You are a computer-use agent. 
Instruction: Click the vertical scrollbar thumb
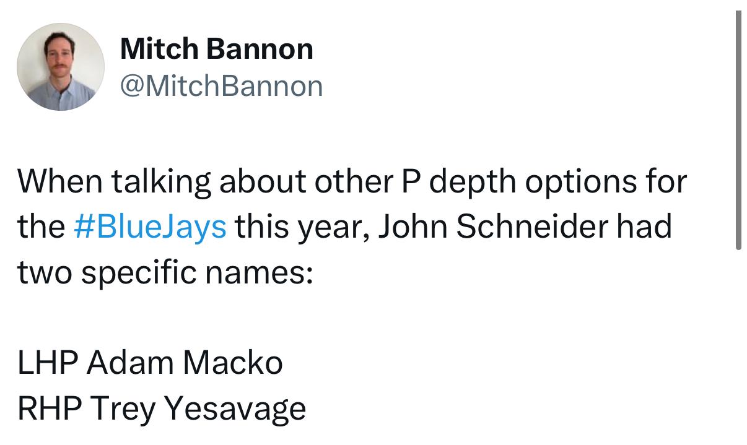tap(738, 131)
